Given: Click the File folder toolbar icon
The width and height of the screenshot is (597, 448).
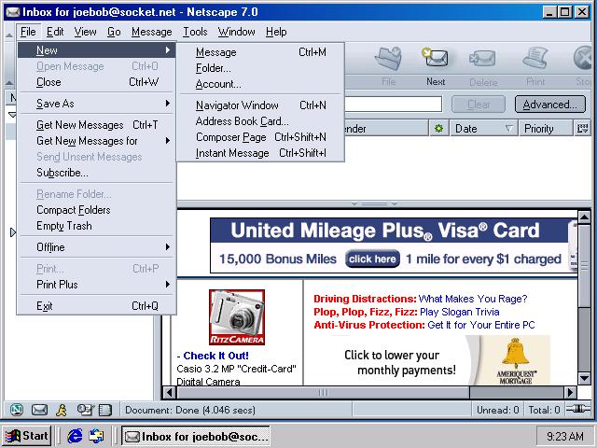Looking at the screenshot, I should pyautogui.click(x=388, y=59).
